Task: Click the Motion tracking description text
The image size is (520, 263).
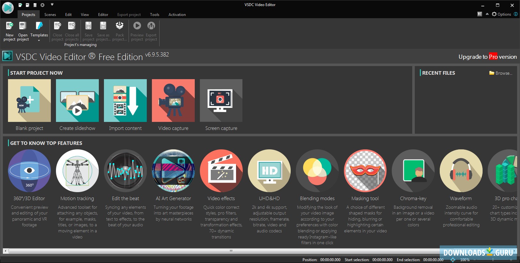Action: click(x=77, y=222)
